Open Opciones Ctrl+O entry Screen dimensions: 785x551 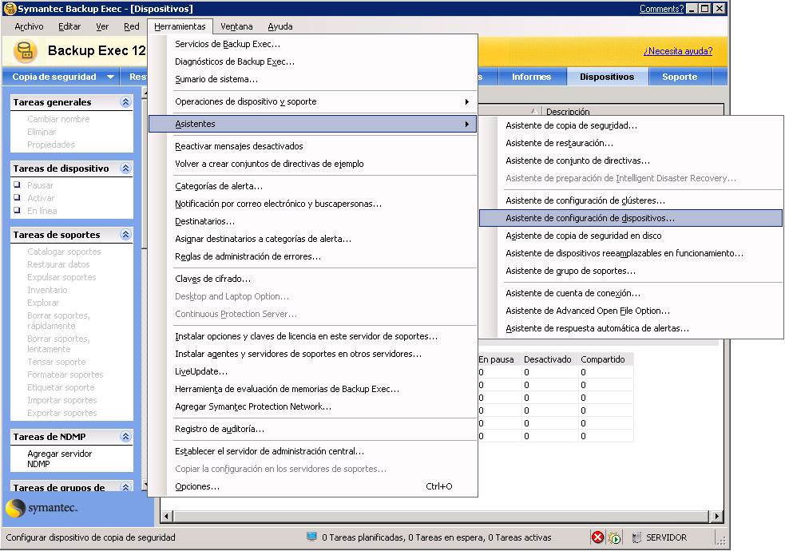coord(312,486)
